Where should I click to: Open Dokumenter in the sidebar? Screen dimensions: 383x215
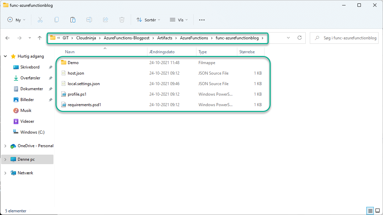click(x=32, y=89)
